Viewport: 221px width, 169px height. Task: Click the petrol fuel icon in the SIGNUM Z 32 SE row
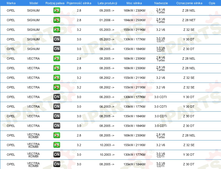click(57, 30)
